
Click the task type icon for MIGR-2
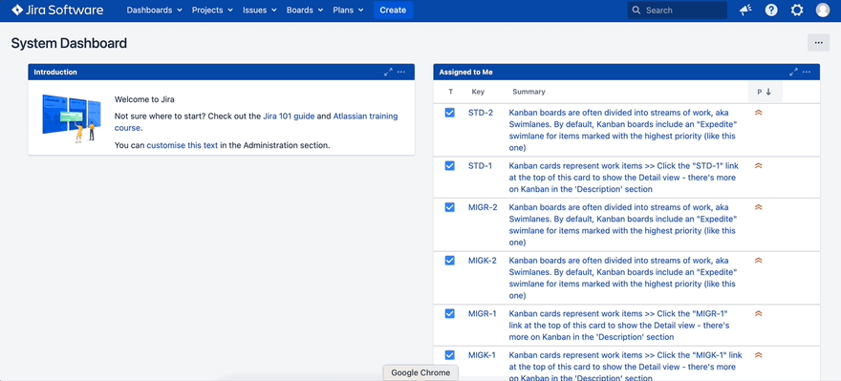coord(450,207)
